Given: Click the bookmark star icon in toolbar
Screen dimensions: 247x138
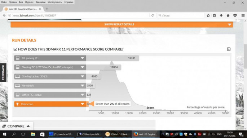Looking at the screenshot, I should pyautogui.click(x=208, y=15).
